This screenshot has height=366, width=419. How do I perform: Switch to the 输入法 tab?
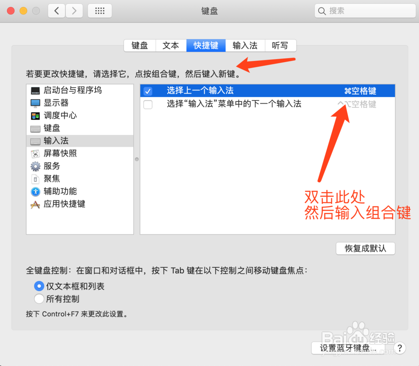click(245, 45)
